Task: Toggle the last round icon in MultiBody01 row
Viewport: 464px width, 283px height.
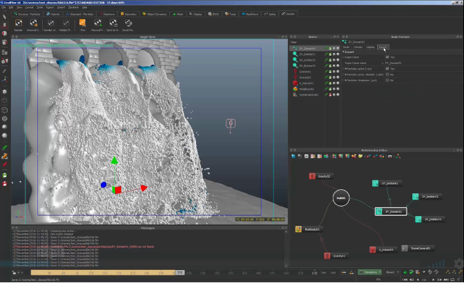Action: pyautogui.click(x=338, y=89)
